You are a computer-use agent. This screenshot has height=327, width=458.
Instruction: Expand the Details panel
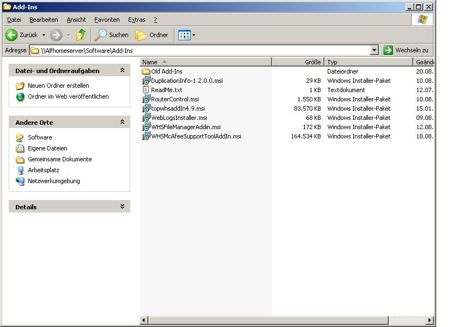pyautogui.click(x=122, y=207)
